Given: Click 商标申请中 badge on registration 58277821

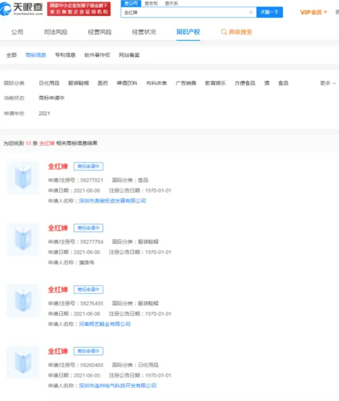Looking at the screenshot, I should [x=88, y=167].
